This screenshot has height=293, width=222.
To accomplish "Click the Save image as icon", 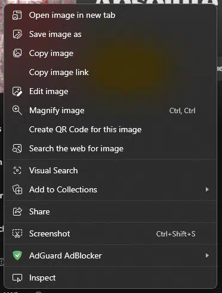I will click(x=17, y=34).
